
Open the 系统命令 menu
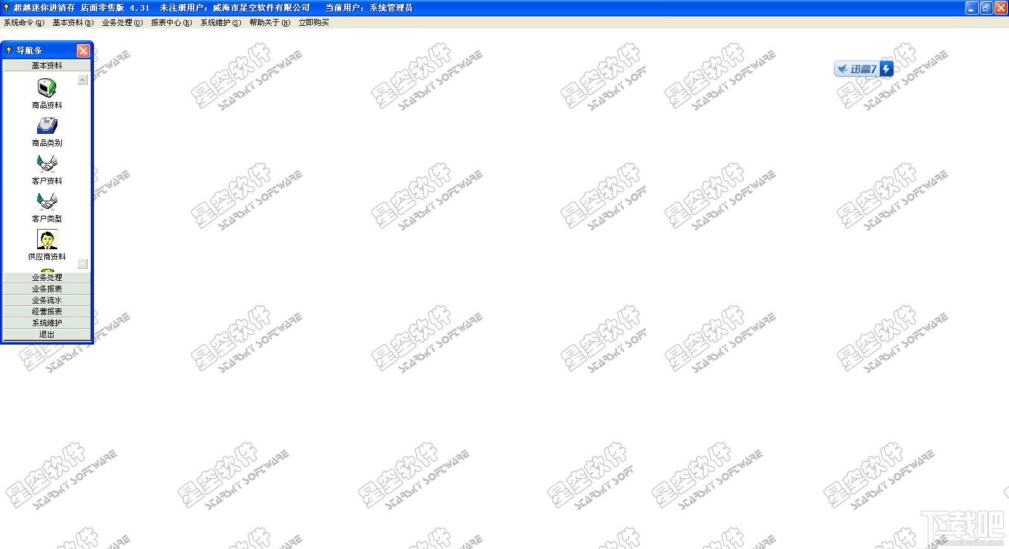coord(24,23)
